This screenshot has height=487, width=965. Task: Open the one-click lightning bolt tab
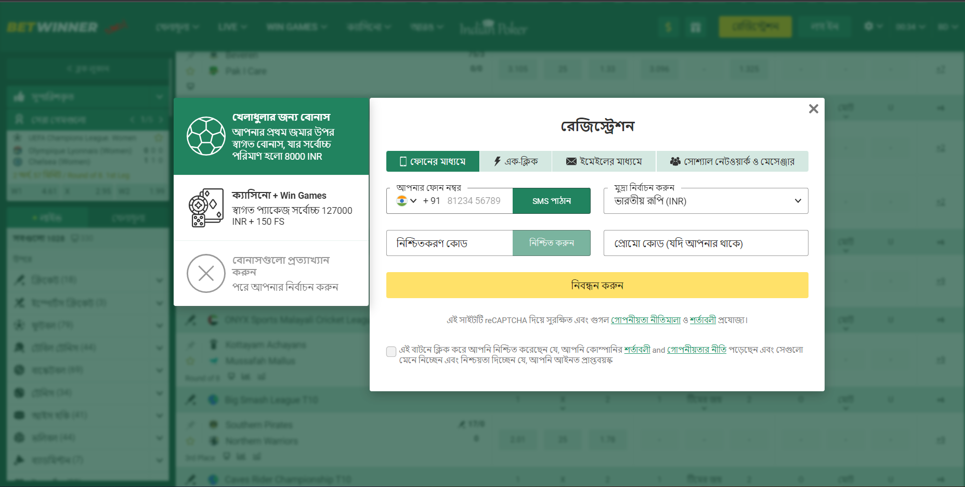pyautogui.click(x=516, y=161)
